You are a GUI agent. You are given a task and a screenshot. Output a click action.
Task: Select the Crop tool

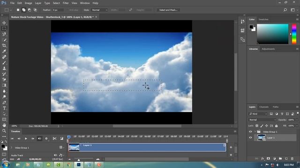tap(4, 46)
